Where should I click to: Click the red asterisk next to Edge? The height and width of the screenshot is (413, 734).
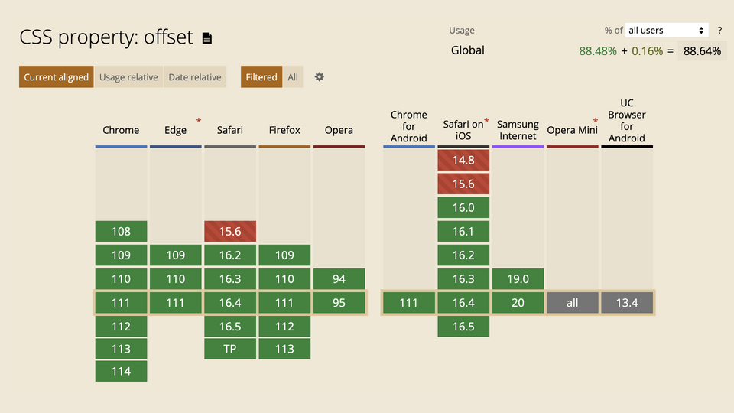point(199,121)
